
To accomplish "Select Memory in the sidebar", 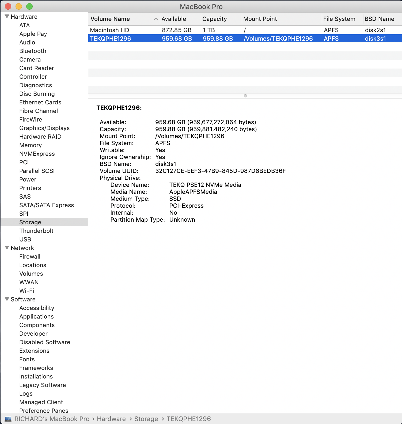I will (31, 145).
